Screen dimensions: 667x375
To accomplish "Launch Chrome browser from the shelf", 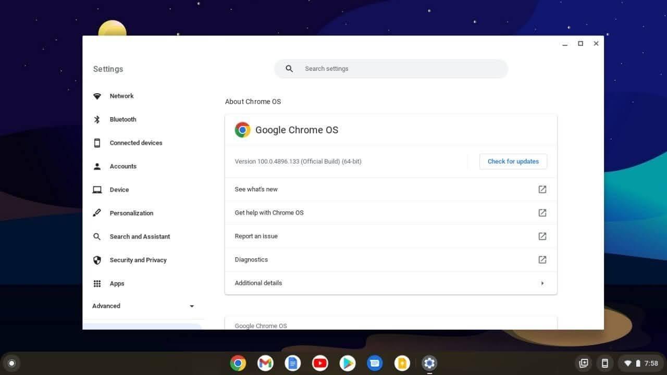I will click(238, 363).
